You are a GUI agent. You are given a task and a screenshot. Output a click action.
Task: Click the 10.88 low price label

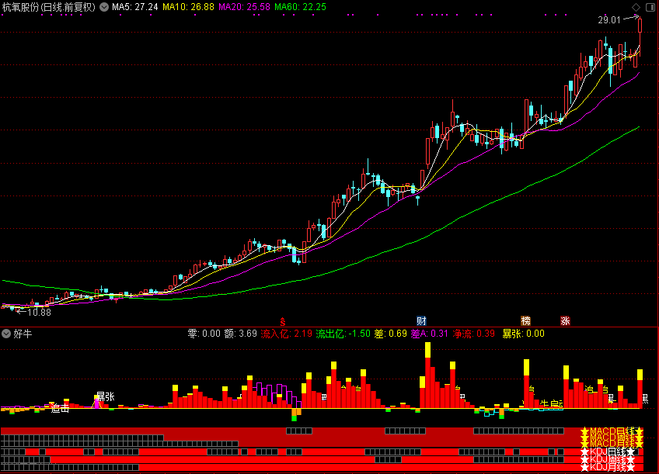point(39,312)
